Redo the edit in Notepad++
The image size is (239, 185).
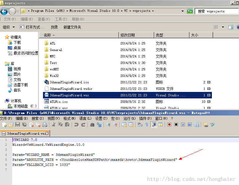pos(83,125)
